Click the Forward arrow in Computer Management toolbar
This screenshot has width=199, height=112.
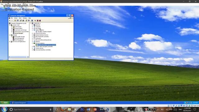[x=12, y=21]
